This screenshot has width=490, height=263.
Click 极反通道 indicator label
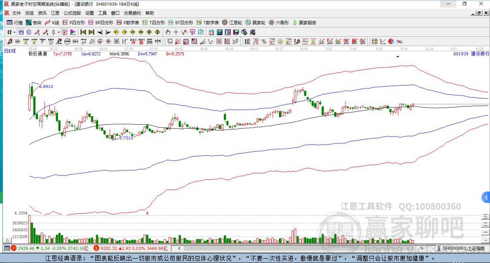pos(38,54)
